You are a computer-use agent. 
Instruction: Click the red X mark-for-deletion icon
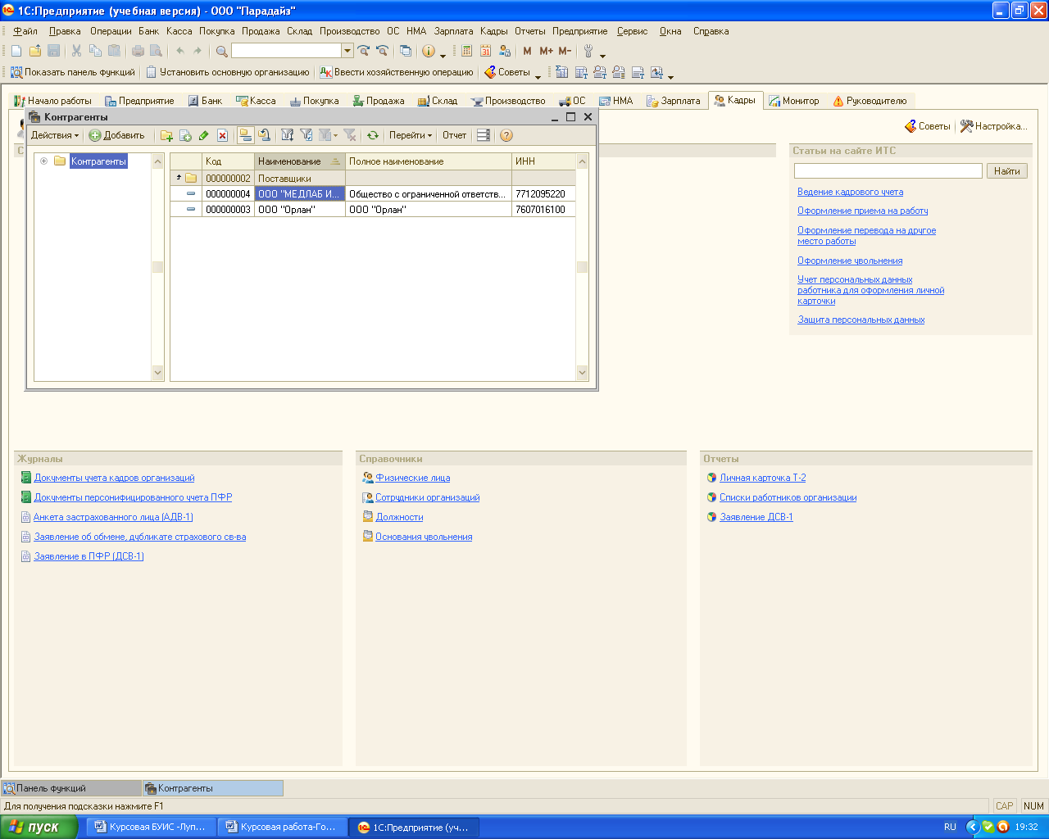[222, 136]
